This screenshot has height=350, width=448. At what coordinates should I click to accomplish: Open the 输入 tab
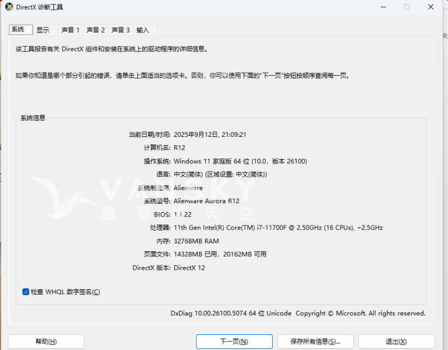[143, 30]
